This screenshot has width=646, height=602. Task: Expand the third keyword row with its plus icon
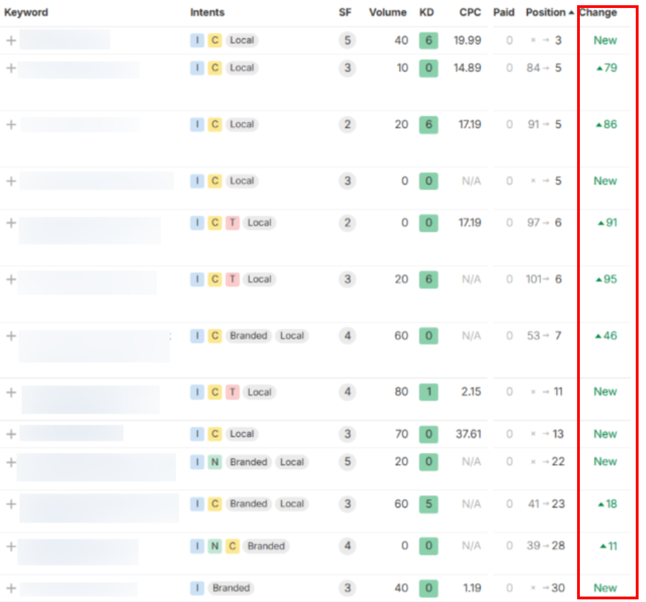pyautogui.click(x=11, y=124)
